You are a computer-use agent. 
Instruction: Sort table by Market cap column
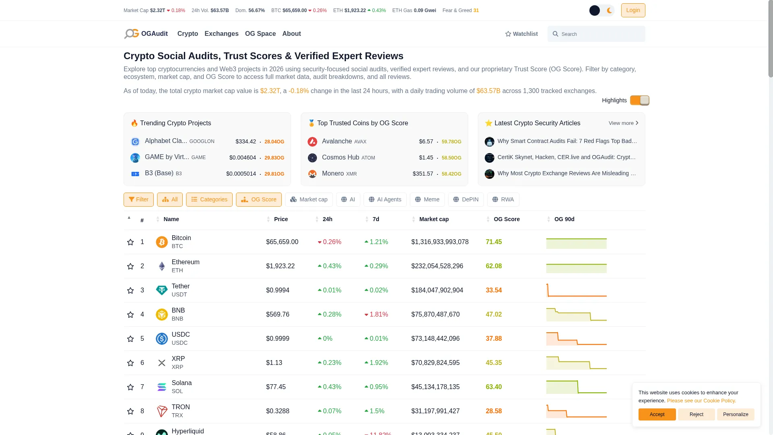(x=434, y=219)
